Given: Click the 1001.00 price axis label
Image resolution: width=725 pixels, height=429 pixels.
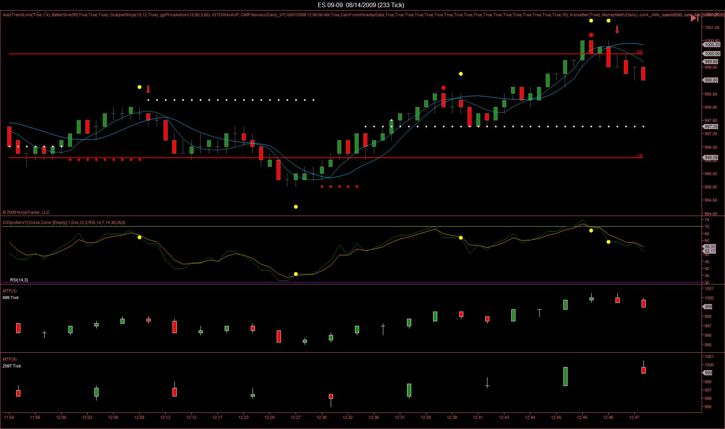Looking at the screenshot, I should coord(711,28).
